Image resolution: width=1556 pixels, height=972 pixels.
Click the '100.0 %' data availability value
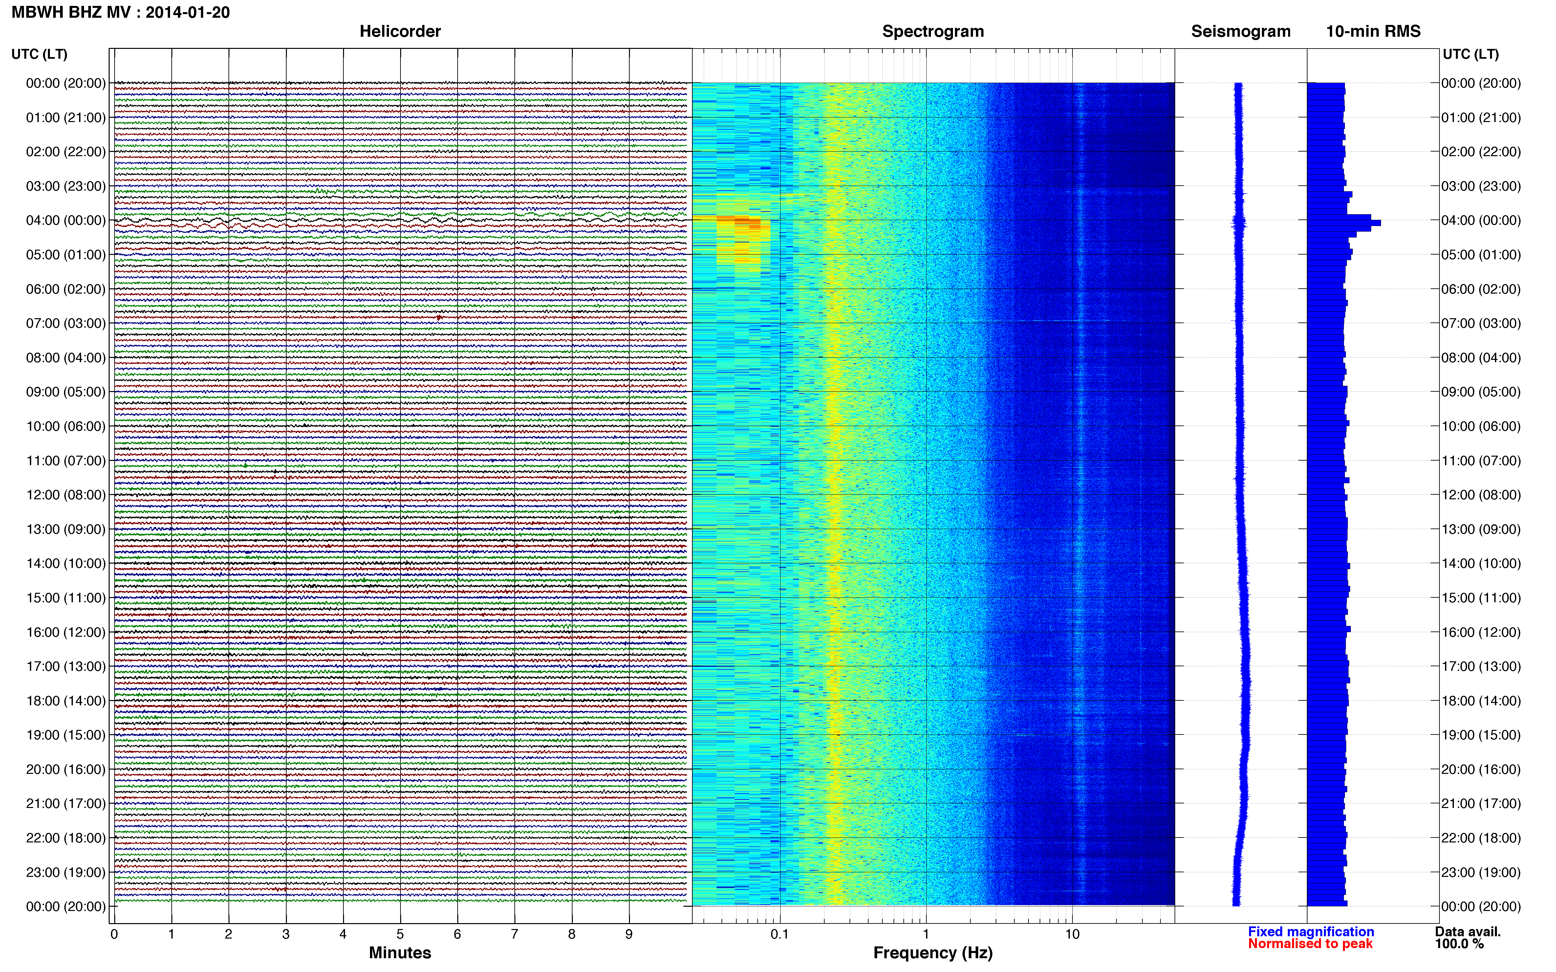click(1459, 944)
